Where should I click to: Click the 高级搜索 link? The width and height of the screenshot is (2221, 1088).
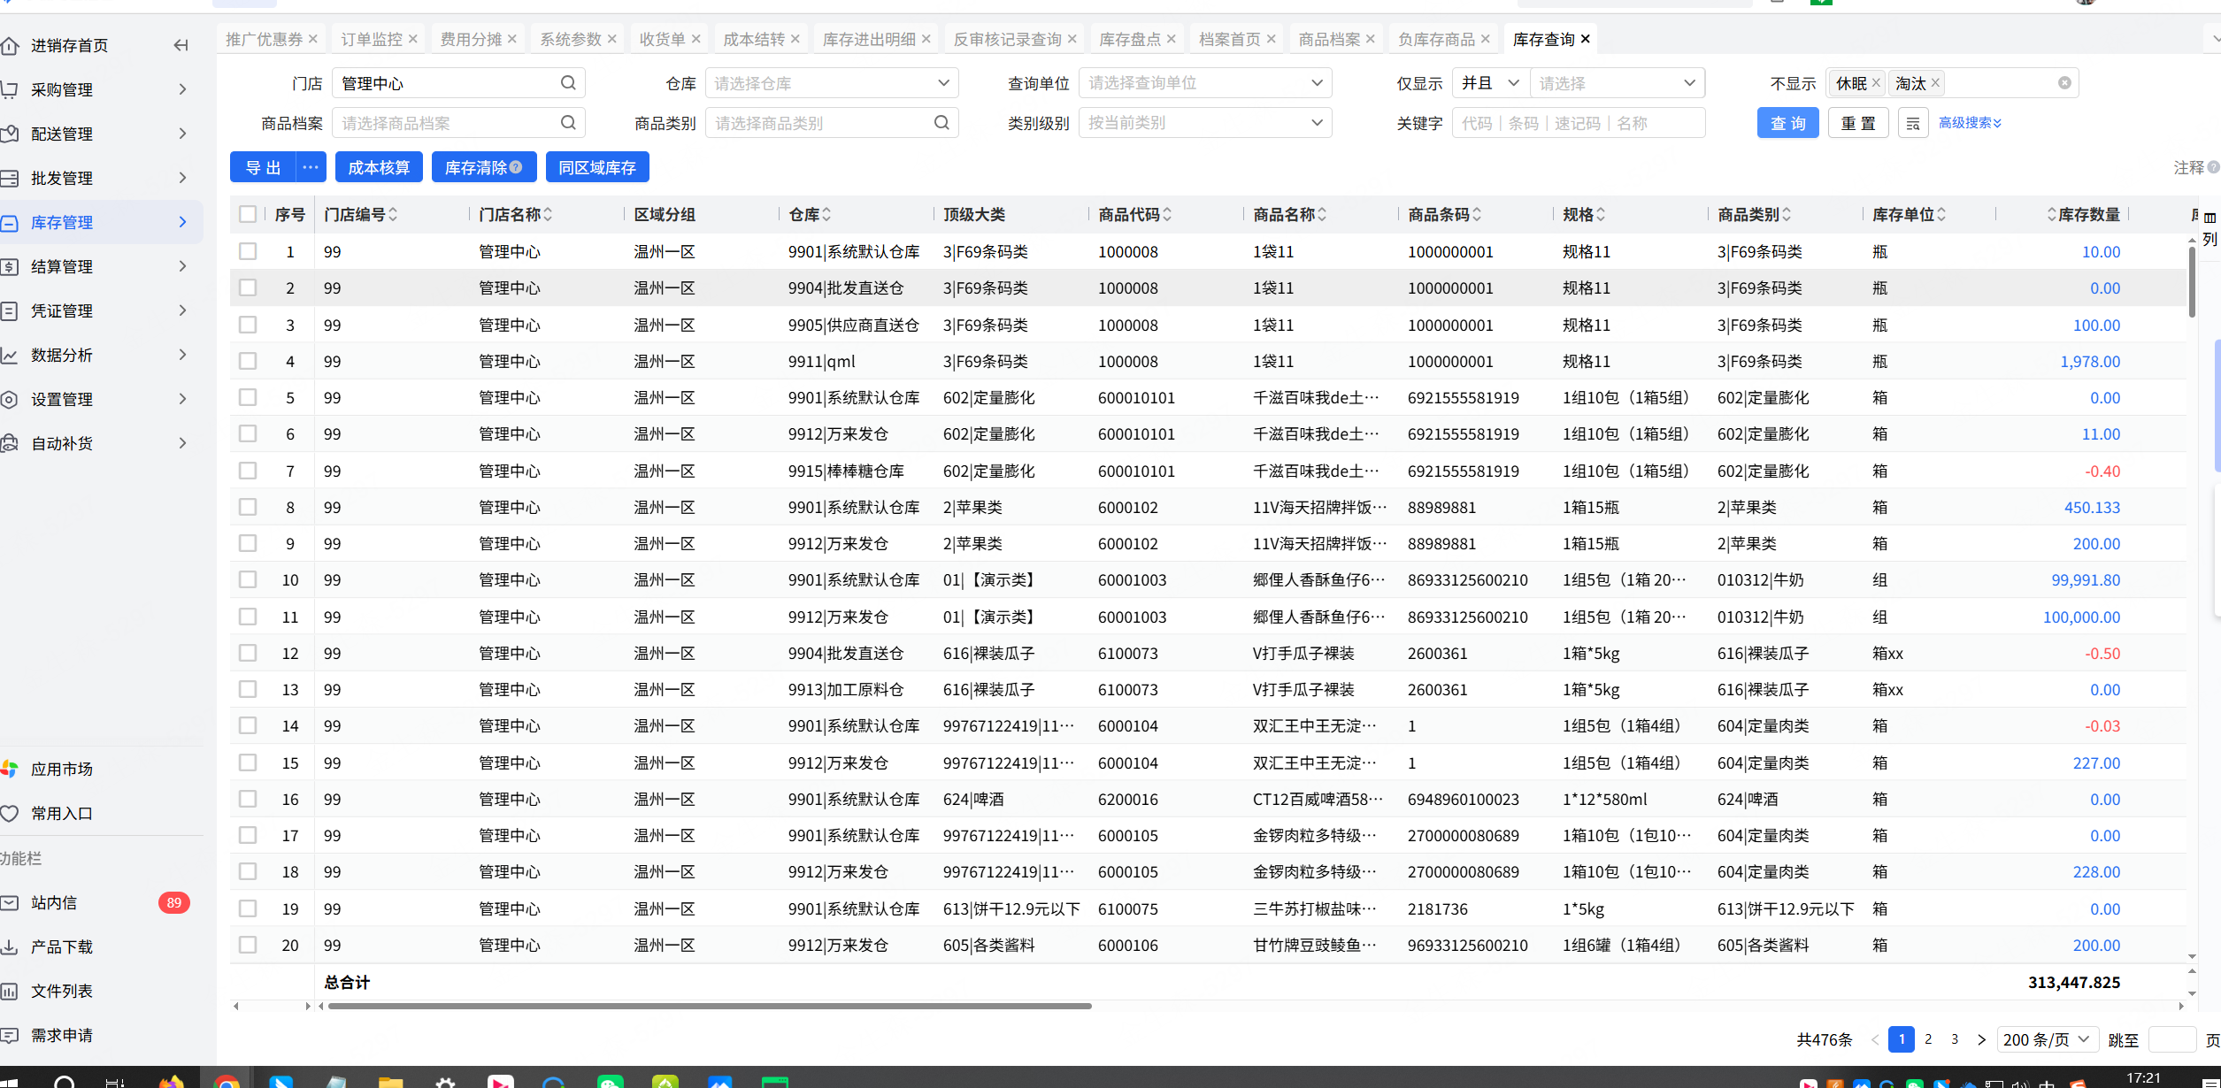point(1969,123)
